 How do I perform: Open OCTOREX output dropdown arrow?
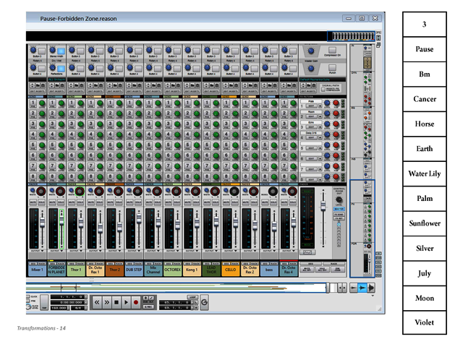point(178,251)
